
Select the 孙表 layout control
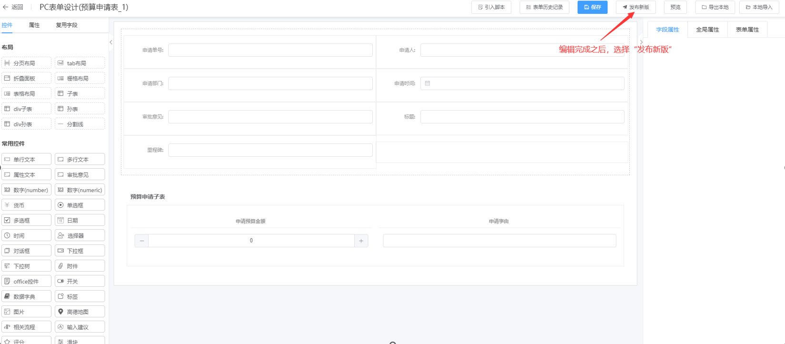click(80, 109)
